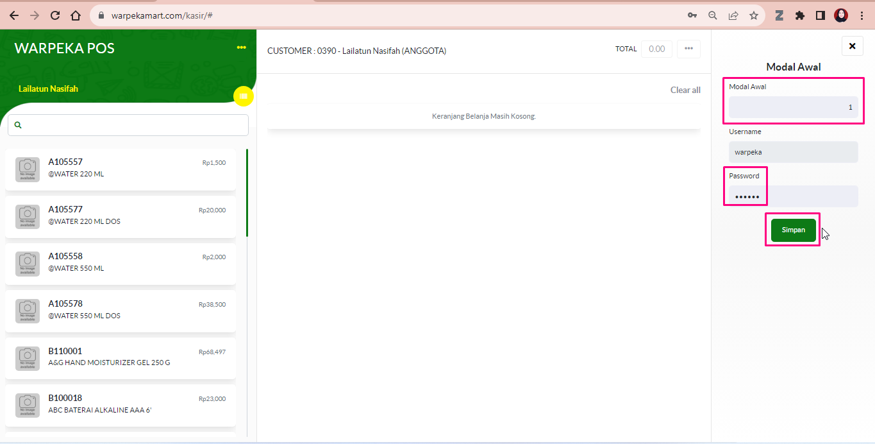Click the green search magnifier icon
875x444 pixels.
[18, 125]
